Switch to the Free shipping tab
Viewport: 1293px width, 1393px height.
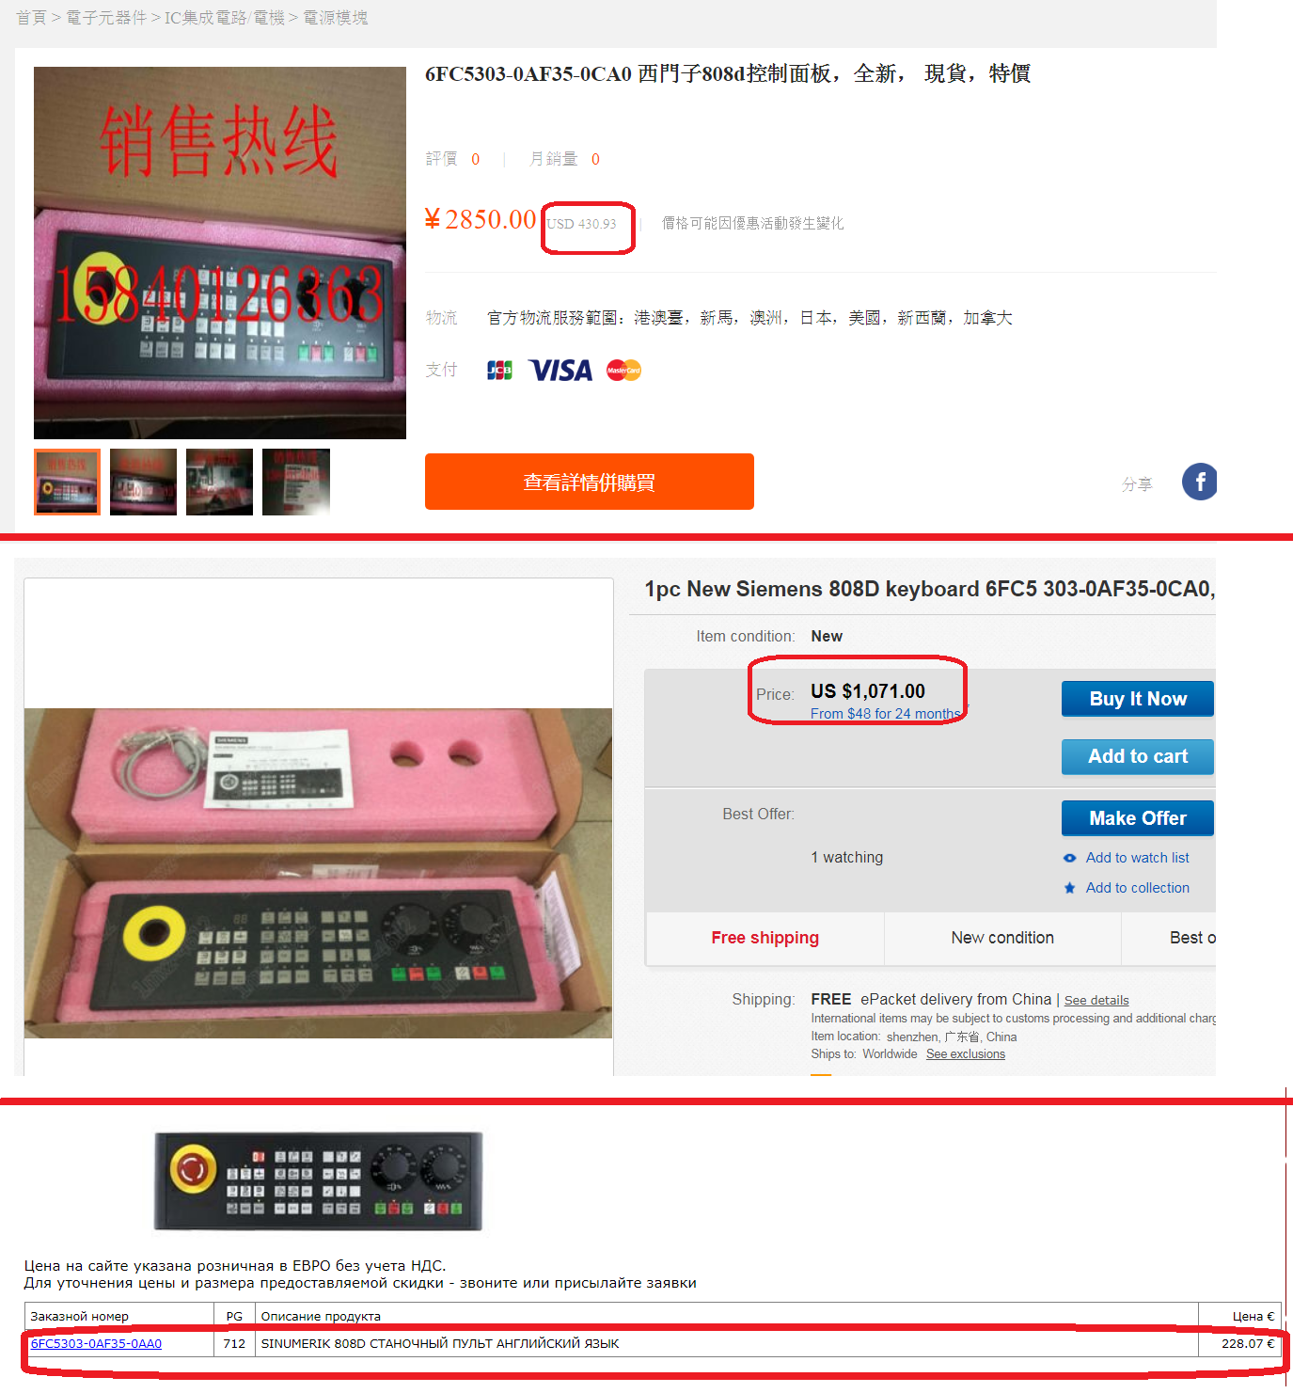(x=765, y=938)
